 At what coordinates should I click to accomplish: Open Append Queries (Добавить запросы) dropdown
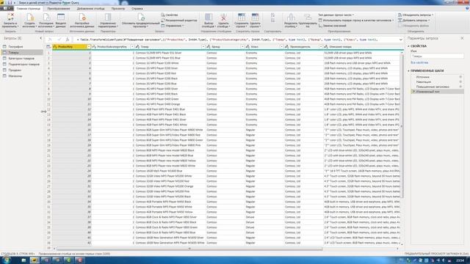414,21
